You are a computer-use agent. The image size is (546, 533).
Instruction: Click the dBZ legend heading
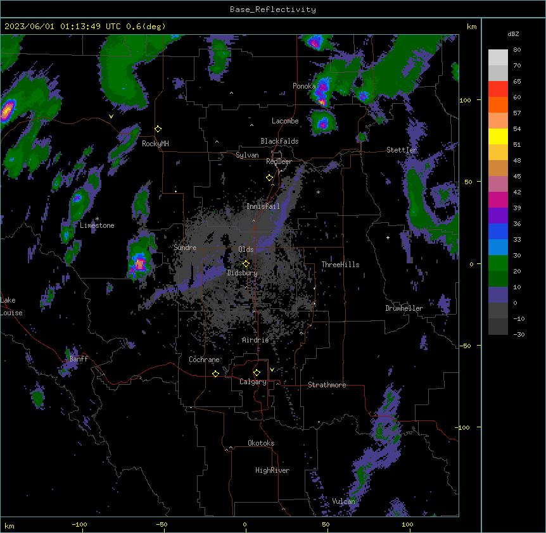click(513, 34)
